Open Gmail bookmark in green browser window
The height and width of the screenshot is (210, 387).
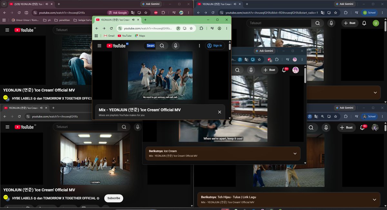pyautogui.click(x=109, y=36)
